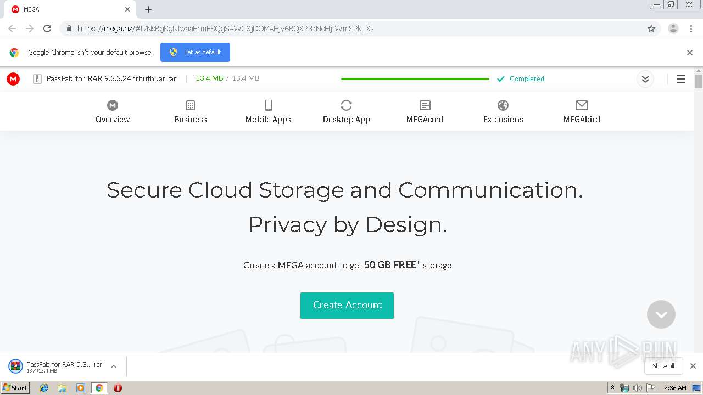
Task: Open the MEGA hamburger menu
Action: [681, 79]
